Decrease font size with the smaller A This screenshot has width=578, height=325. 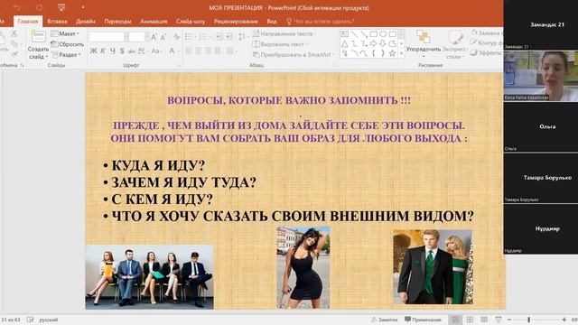[x=163, y=36]
